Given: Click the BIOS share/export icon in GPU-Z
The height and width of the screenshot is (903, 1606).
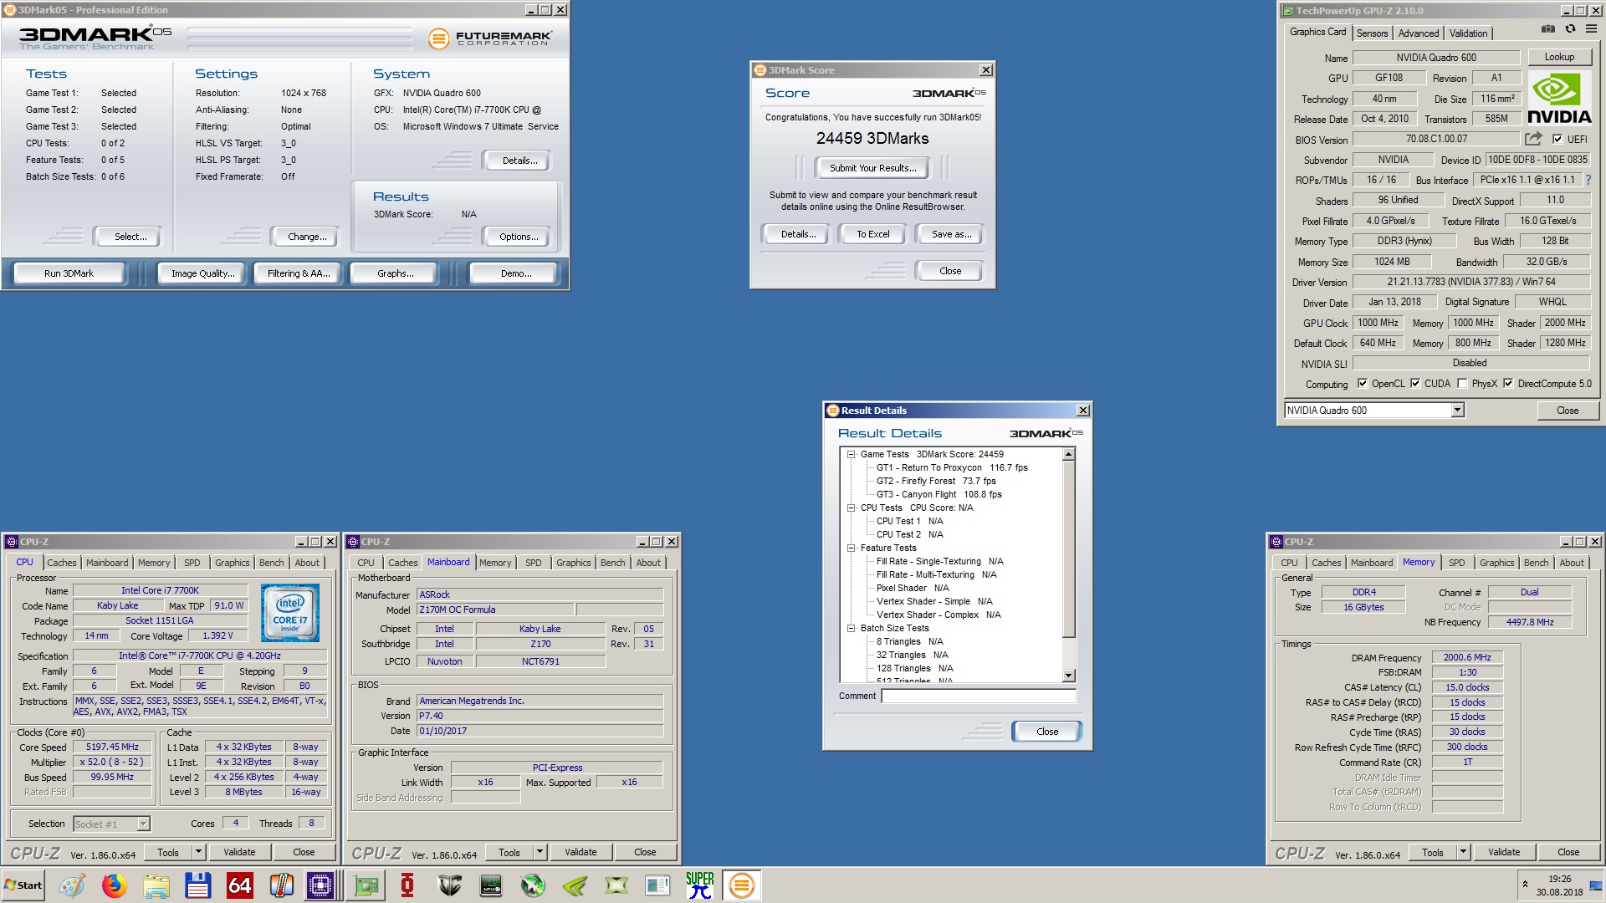Looking at the screenshot, I should click(1533, 139).
